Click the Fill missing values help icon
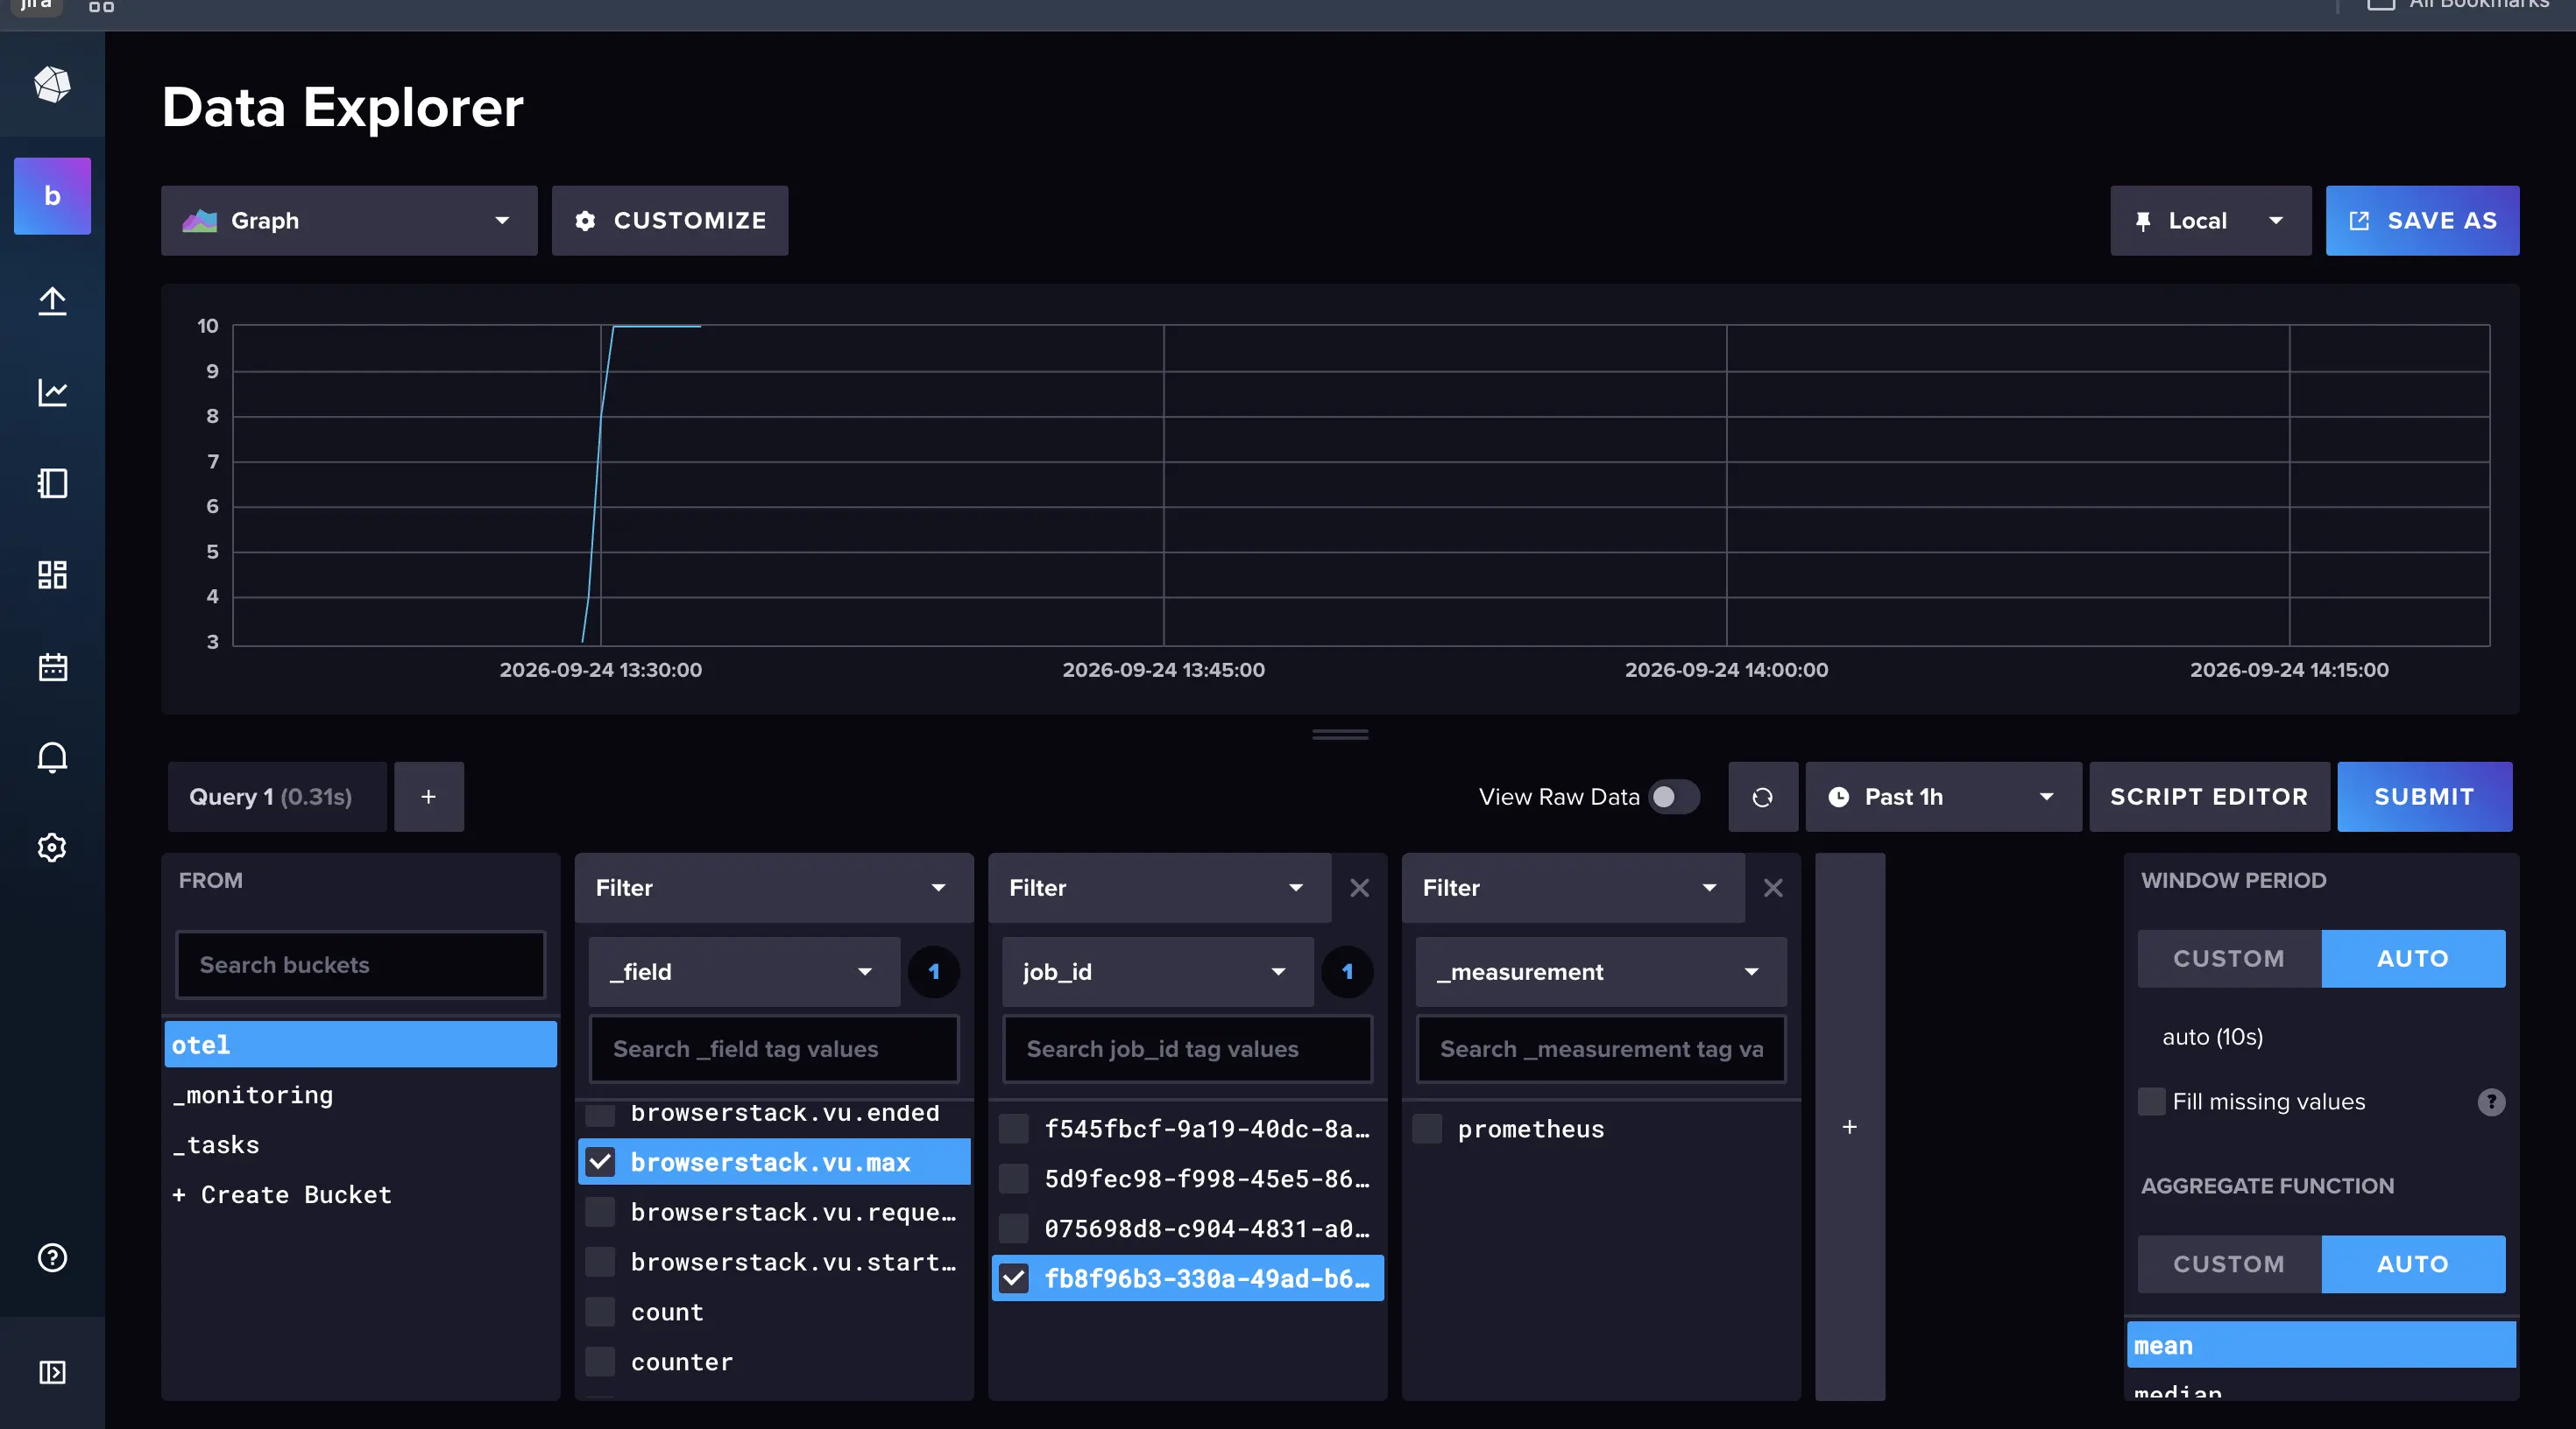Viewport: 2576px width, 1429px height. tap(2491, 1102)
